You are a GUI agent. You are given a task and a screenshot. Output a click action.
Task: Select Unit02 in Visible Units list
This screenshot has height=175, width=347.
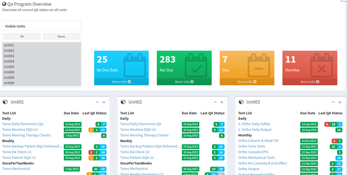pyautogui.click(x=42, y=50)
